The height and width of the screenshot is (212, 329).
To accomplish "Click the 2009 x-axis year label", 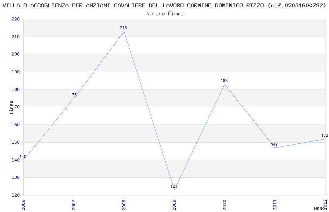I will 174,205.
